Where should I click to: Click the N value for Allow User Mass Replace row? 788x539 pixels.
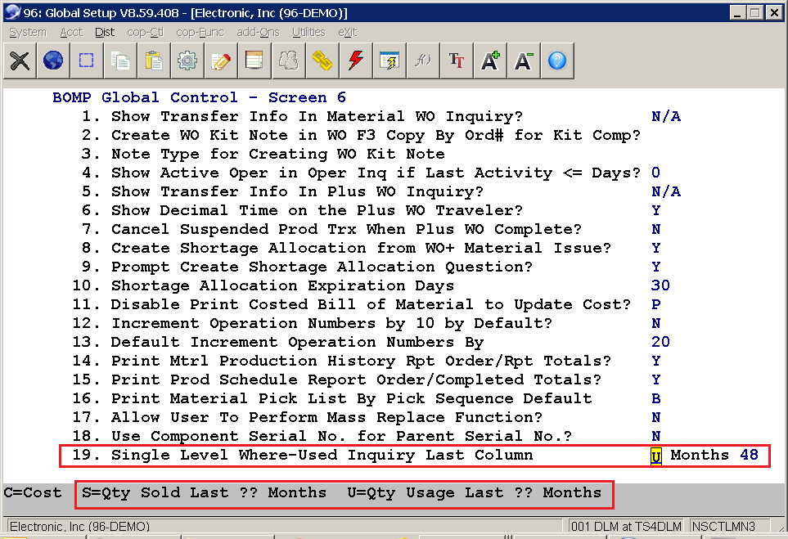(655, 417)
